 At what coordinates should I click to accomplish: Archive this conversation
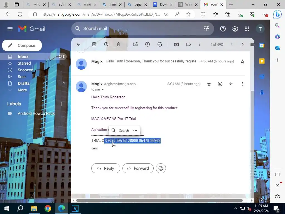(x=94, y=44)
